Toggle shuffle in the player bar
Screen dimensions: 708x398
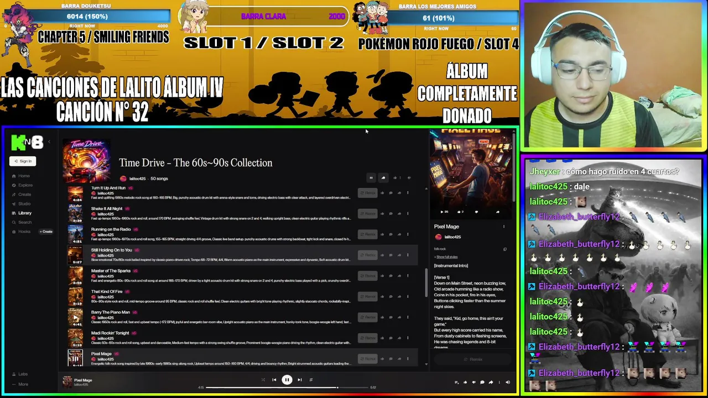pos(263,380)
